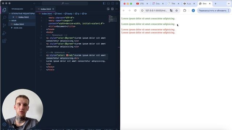Reload the browser page
The image size is (232, 130).
[135, 10]
